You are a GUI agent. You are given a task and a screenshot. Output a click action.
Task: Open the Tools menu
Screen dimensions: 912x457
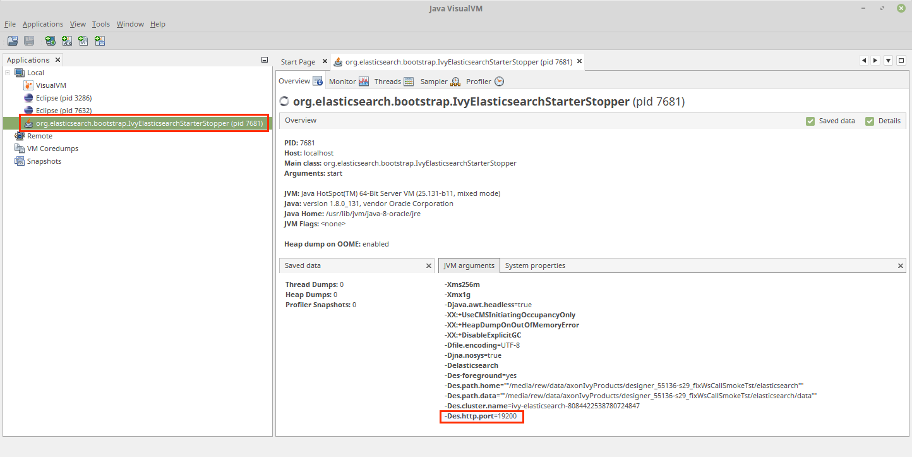click(101, 24)
